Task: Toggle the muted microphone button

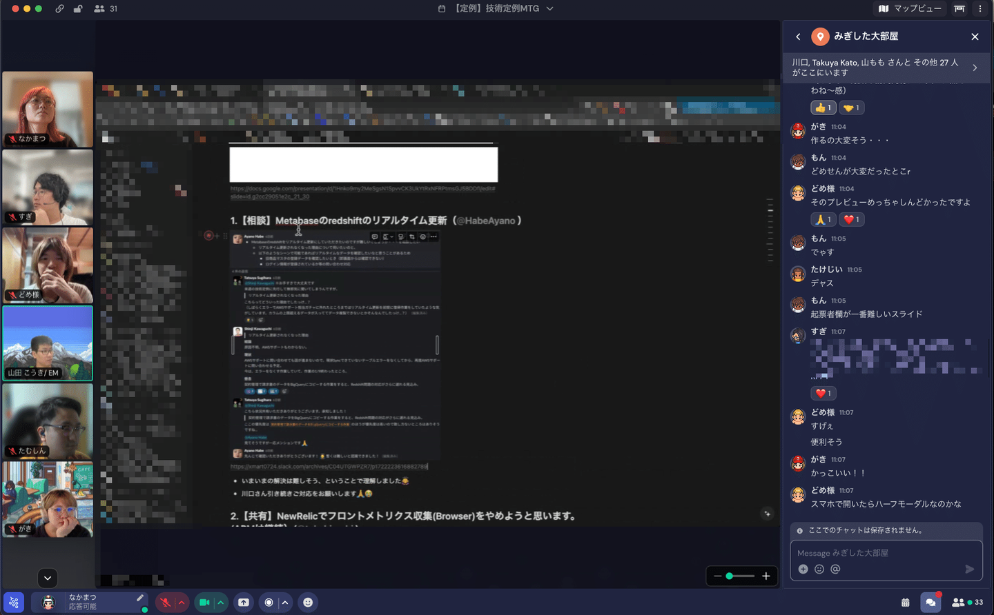Action: click(x=166, y=603)
